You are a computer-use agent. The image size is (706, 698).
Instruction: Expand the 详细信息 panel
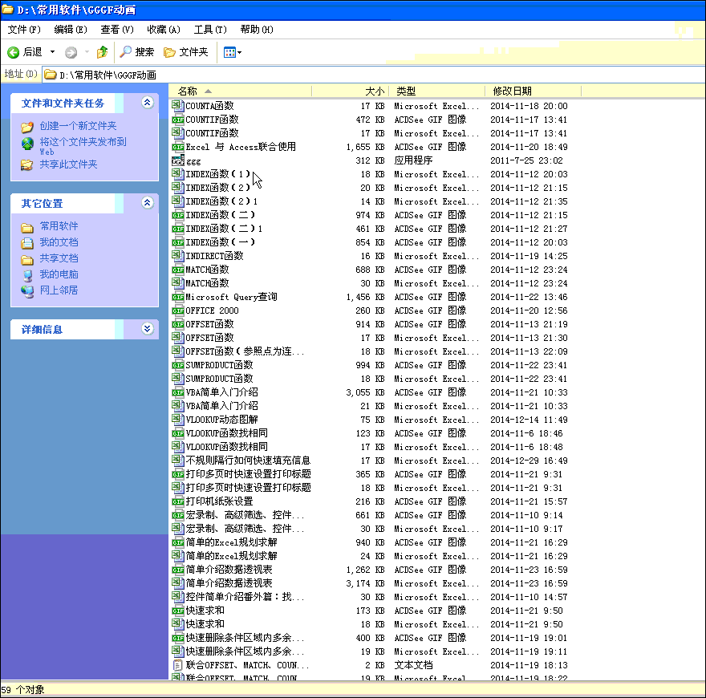(147, 329)
